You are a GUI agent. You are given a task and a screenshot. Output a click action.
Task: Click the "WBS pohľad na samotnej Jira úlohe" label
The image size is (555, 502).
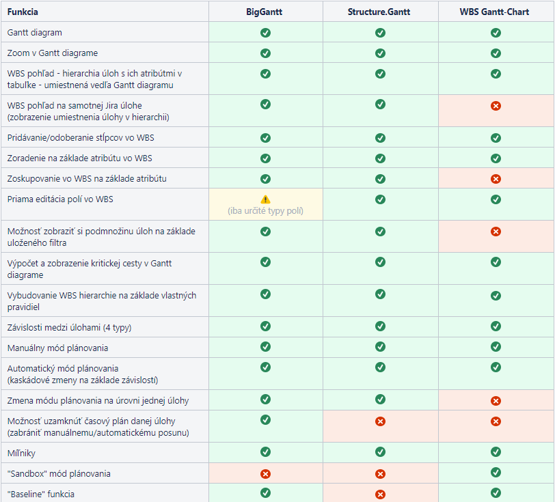click(x=88, y=111)
